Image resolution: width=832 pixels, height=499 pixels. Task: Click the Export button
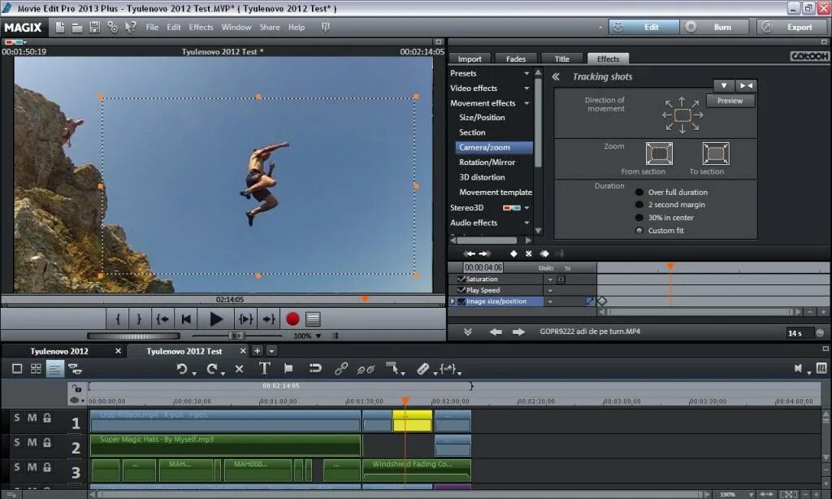[x=791, y=27]
